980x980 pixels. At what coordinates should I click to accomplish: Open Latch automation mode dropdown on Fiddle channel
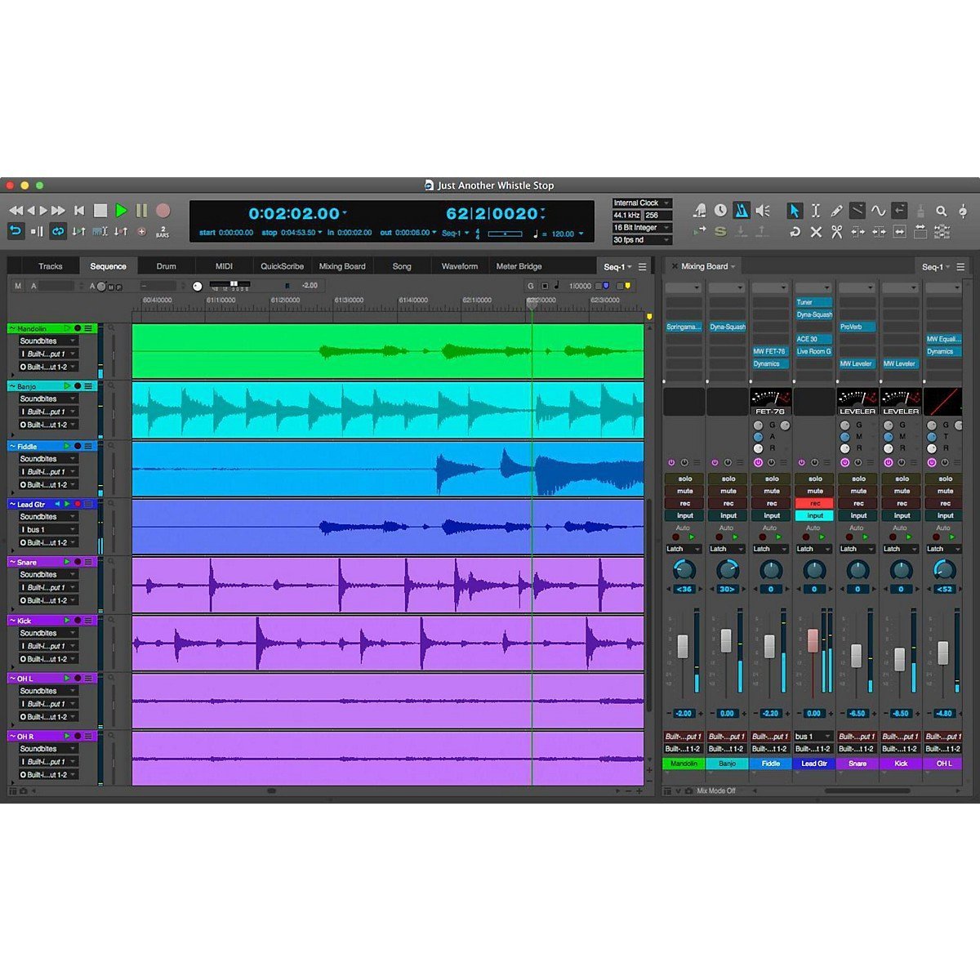coord(770,549)
